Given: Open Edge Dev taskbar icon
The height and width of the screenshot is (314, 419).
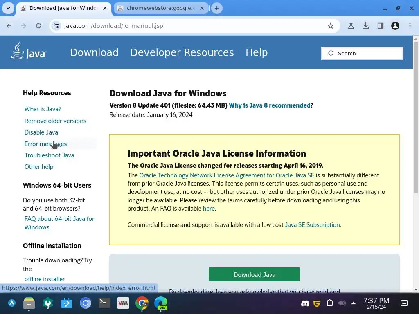Looking at the screenshot, I should click(x=161, y=303).
